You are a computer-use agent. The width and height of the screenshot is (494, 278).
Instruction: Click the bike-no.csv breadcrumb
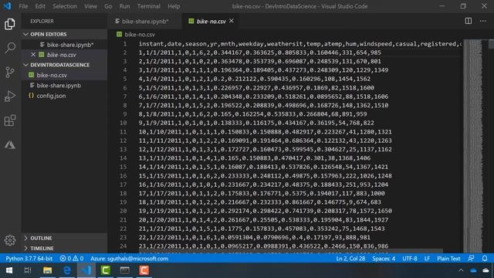point(136,34)
